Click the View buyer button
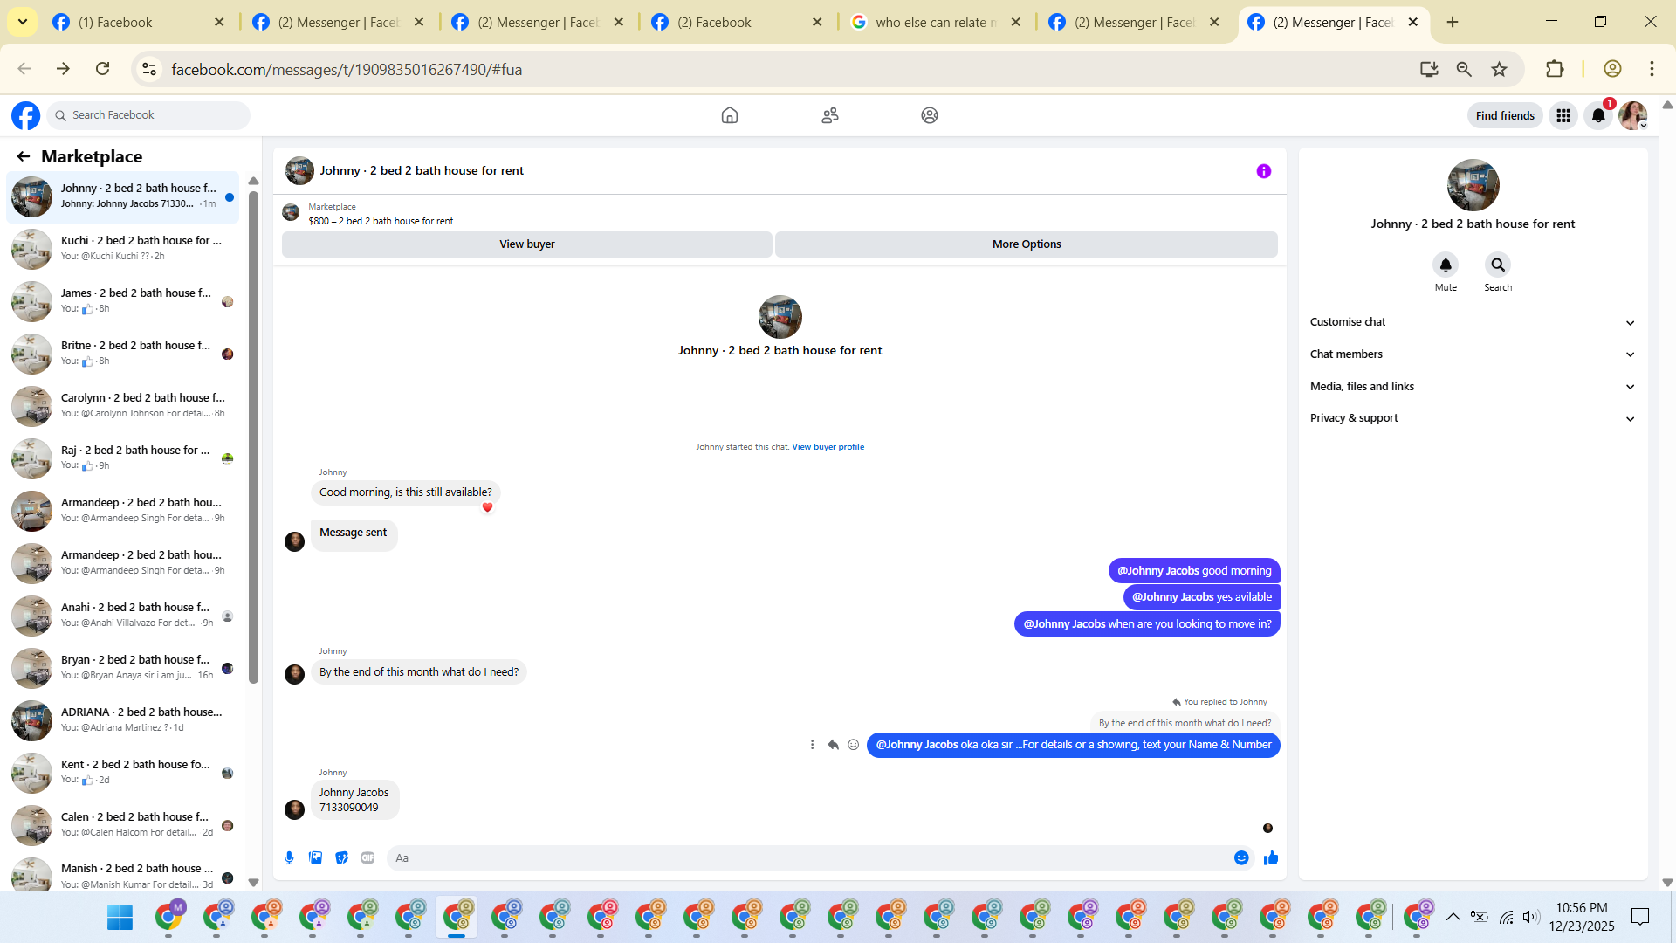1676x943 pixels. click(x=526, y=244)
